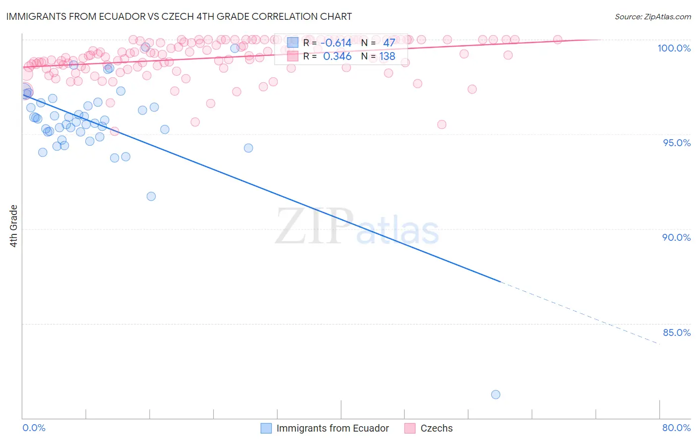This screenshot has height=442, width=697.
Task: Click the Source: ZipAtlas.com text
Action: pyautogui.click(x=653, y=16)
